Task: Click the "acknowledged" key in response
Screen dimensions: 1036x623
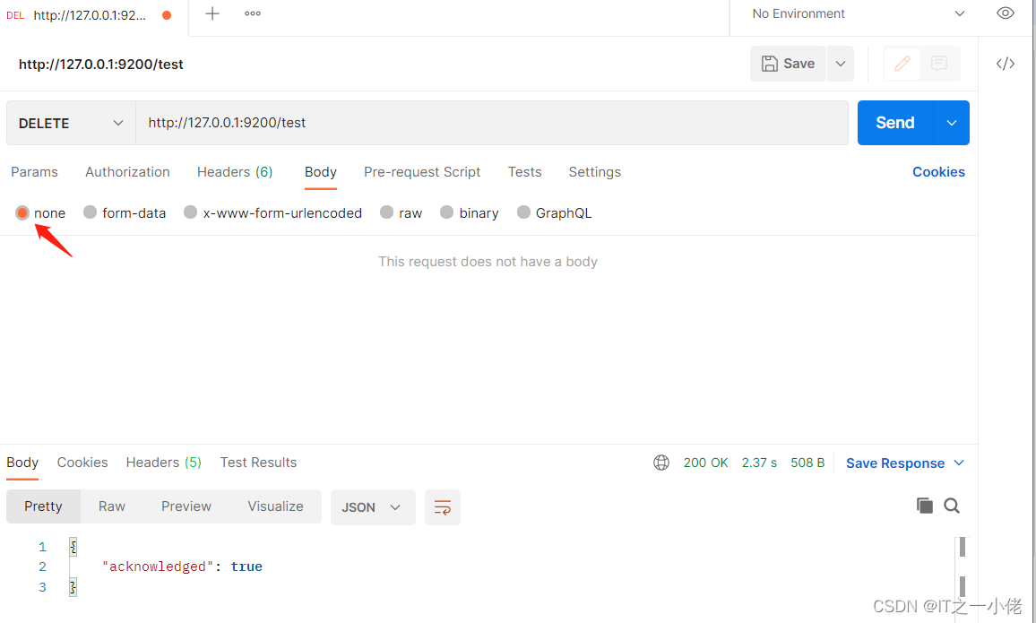Action: 157,567
